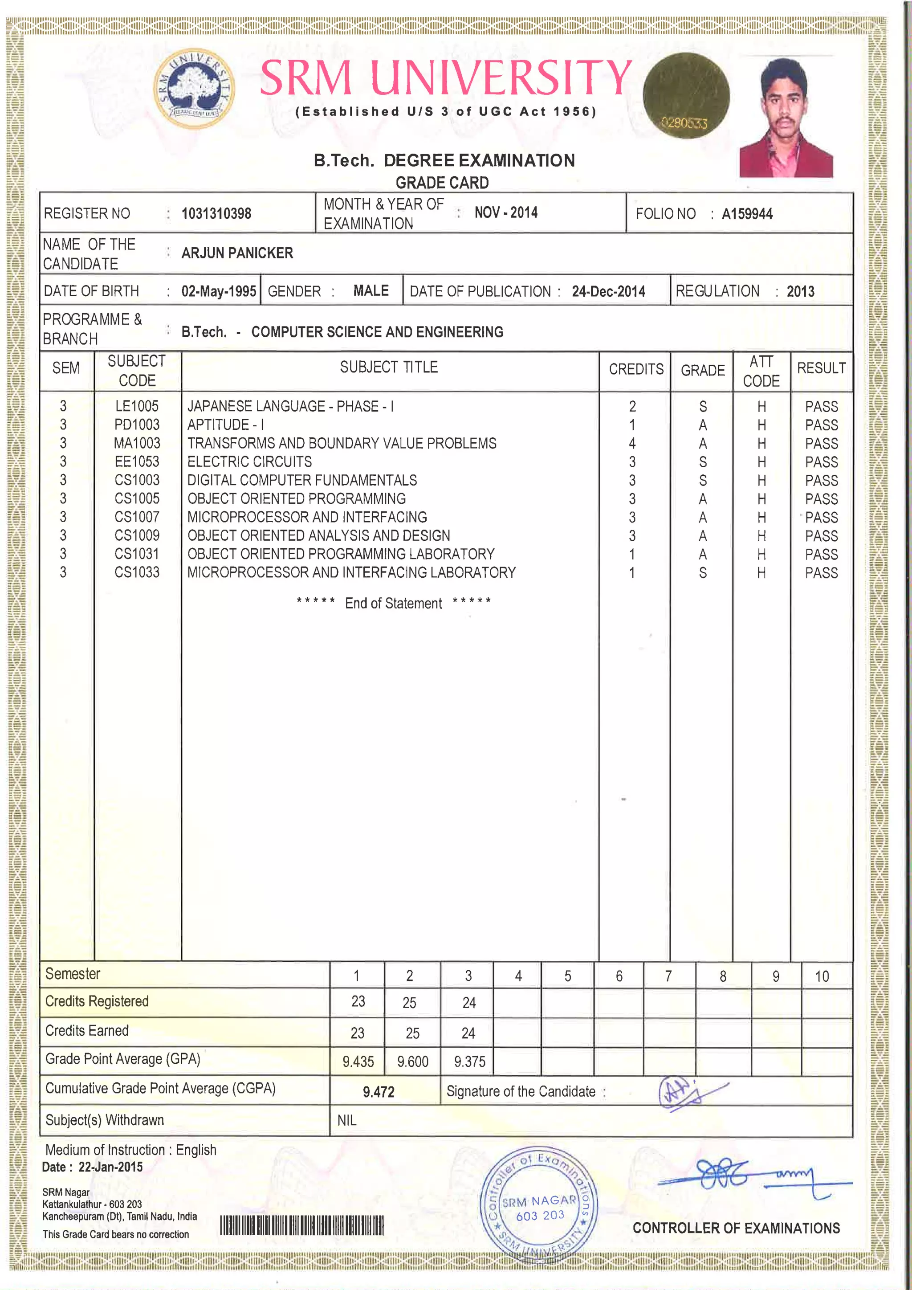Click subject code CS1005

pos(137,499)
